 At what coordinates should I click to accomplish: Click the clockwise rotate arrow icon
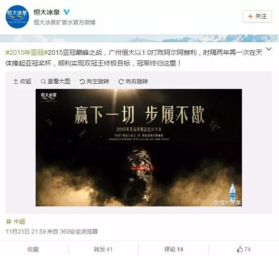121,81
